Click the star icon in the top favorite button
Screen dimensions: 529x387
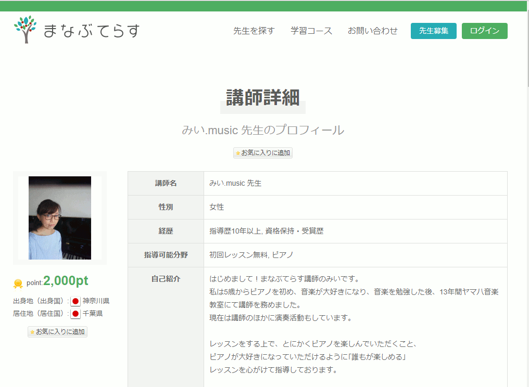[x=238, y=153]
